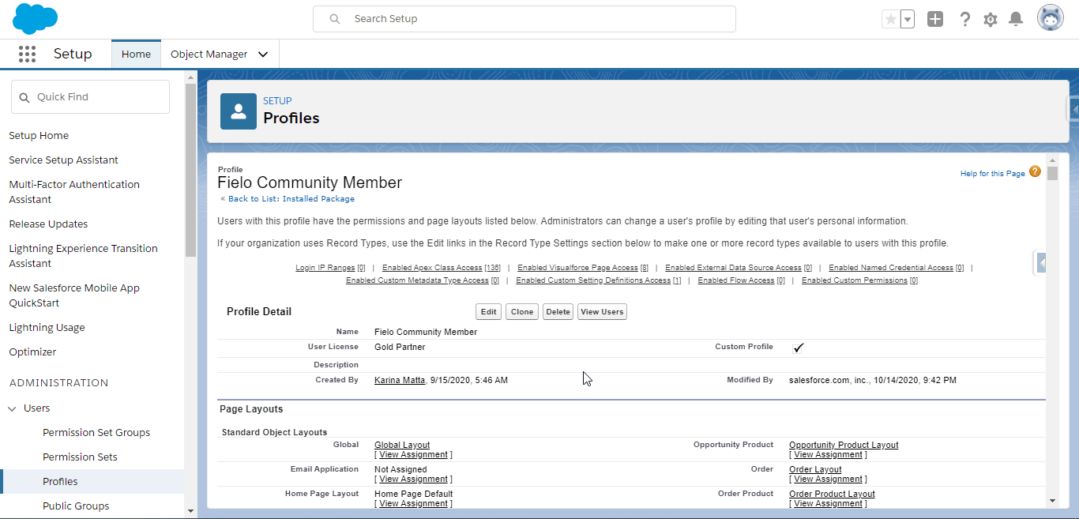Open Login IP Ranges link

pos(325,268)
